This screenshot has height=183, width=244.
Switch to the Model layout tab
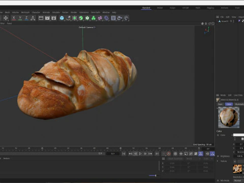tap(160, 8)
